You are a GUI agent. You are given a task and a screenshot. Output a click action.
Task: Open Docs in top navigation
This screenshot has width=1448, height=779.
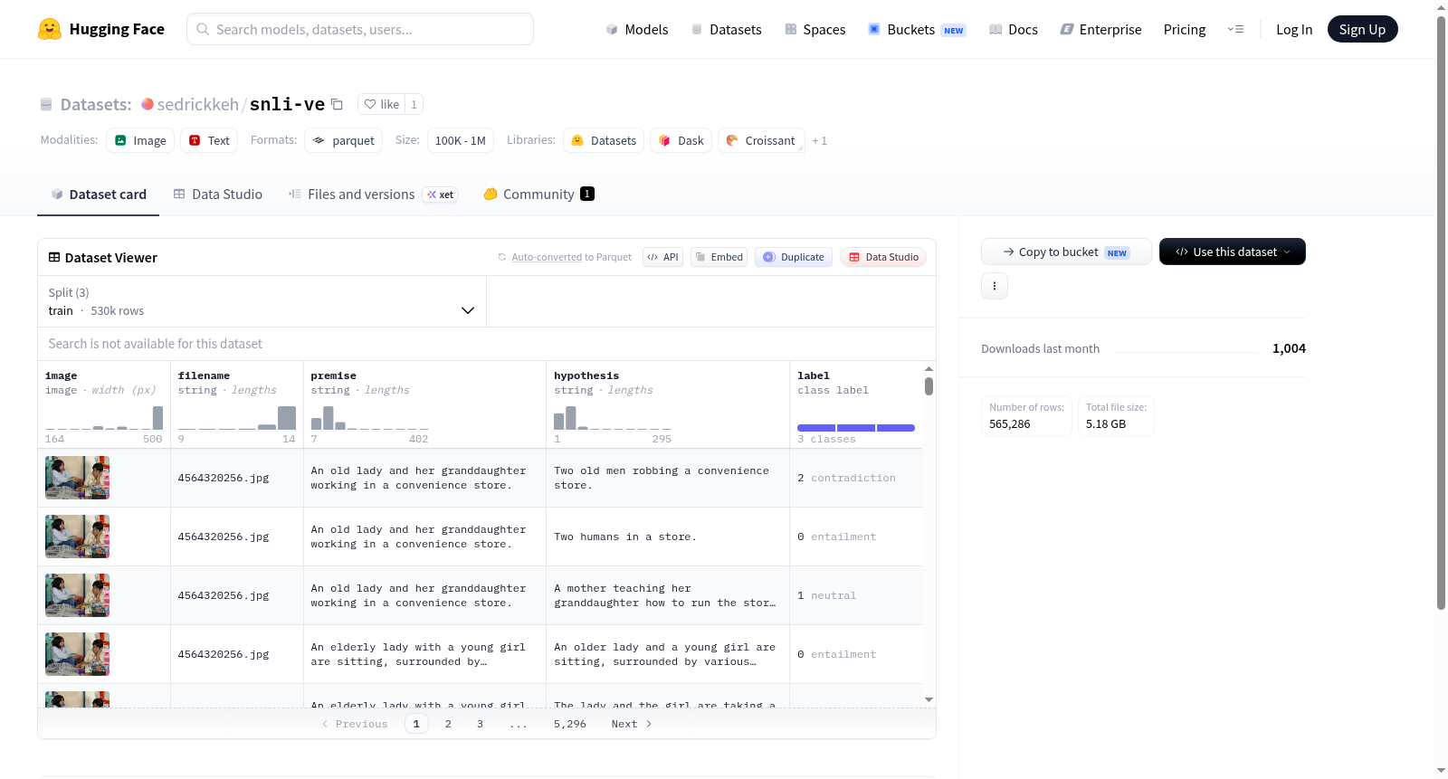tap(1013, 29)
